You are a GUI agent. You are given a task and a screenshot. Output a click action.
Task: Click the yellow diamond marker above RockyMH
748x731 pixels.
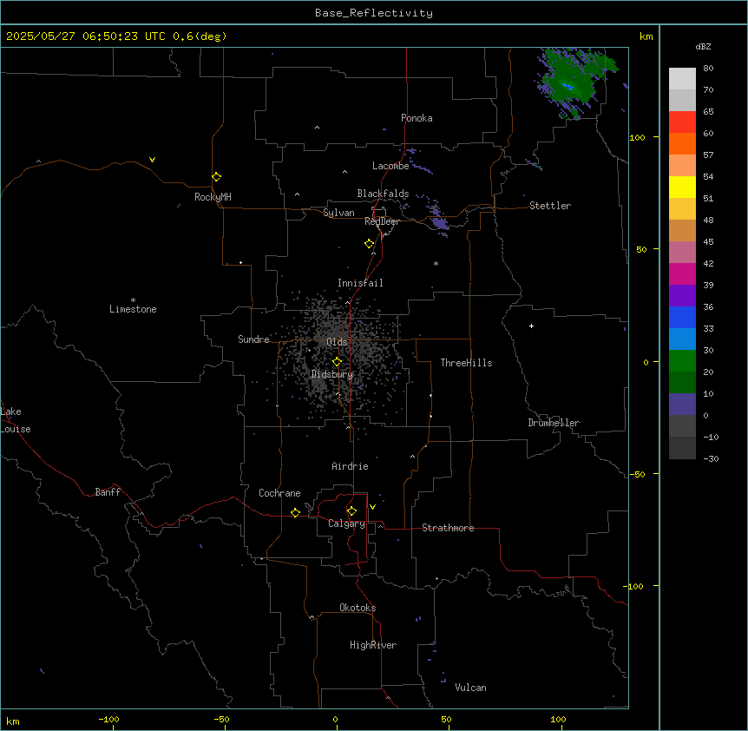[x=217, y=177]
